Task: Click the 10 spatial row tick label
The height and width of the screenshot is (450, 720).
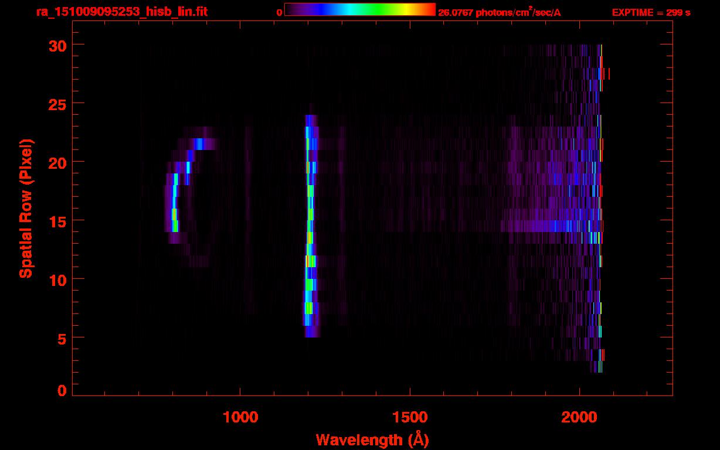Action: [x=57, y=279]
